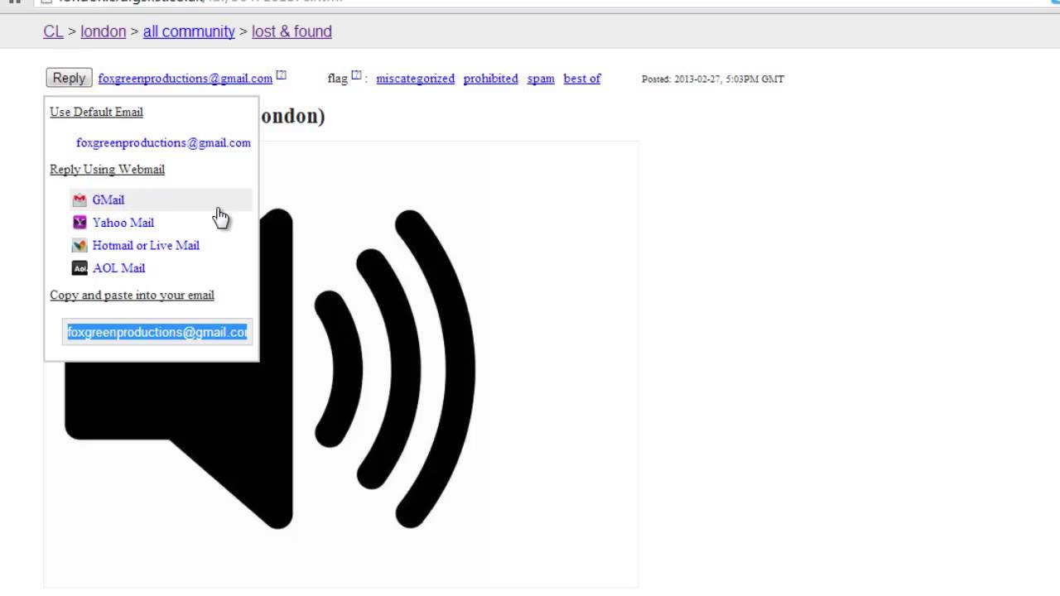
Task: Click the GMail envelope icon
Action: pyautogui.click(x=79, y=199)
